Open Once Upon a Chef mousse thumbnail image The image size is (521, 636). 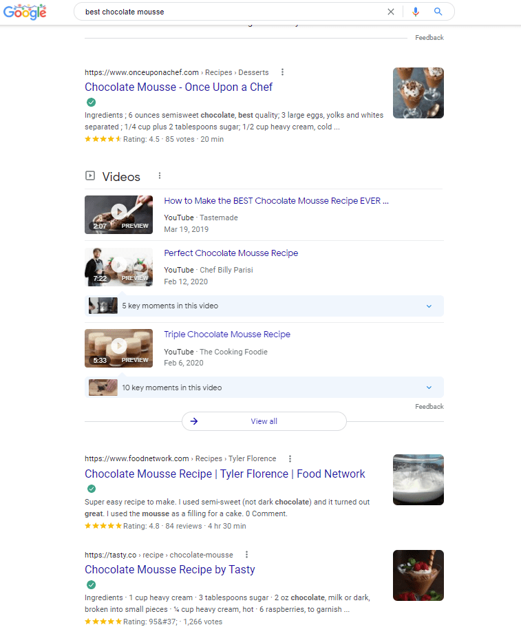(x=418, y=93)
